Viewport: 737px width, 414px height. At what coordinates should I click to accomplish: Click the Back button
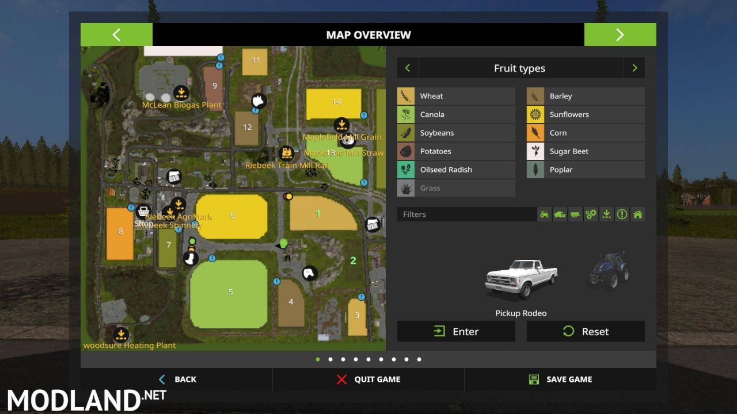tap(177, 379)
